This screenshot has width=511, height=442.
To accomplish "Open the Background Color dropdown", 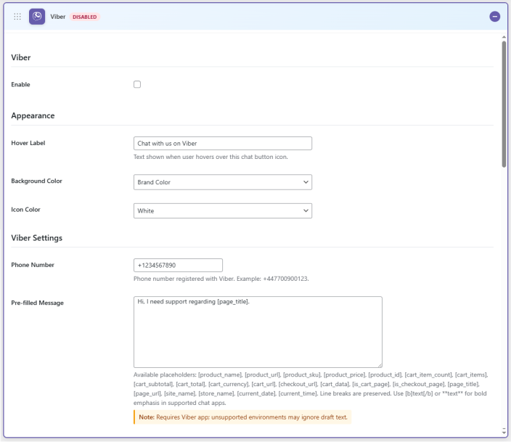I will coord(223,182).
